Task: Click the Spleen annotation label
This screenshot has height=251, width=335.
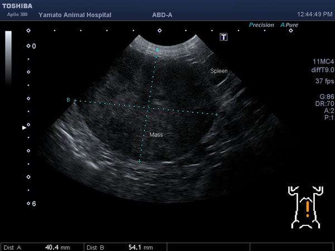Action: (x=219, y=71)
